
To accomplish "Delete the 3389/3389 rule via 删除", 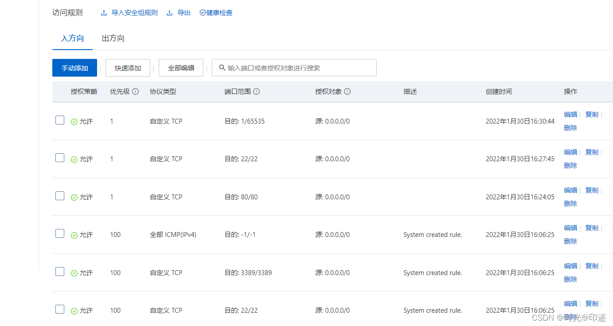I will point(570,279).
